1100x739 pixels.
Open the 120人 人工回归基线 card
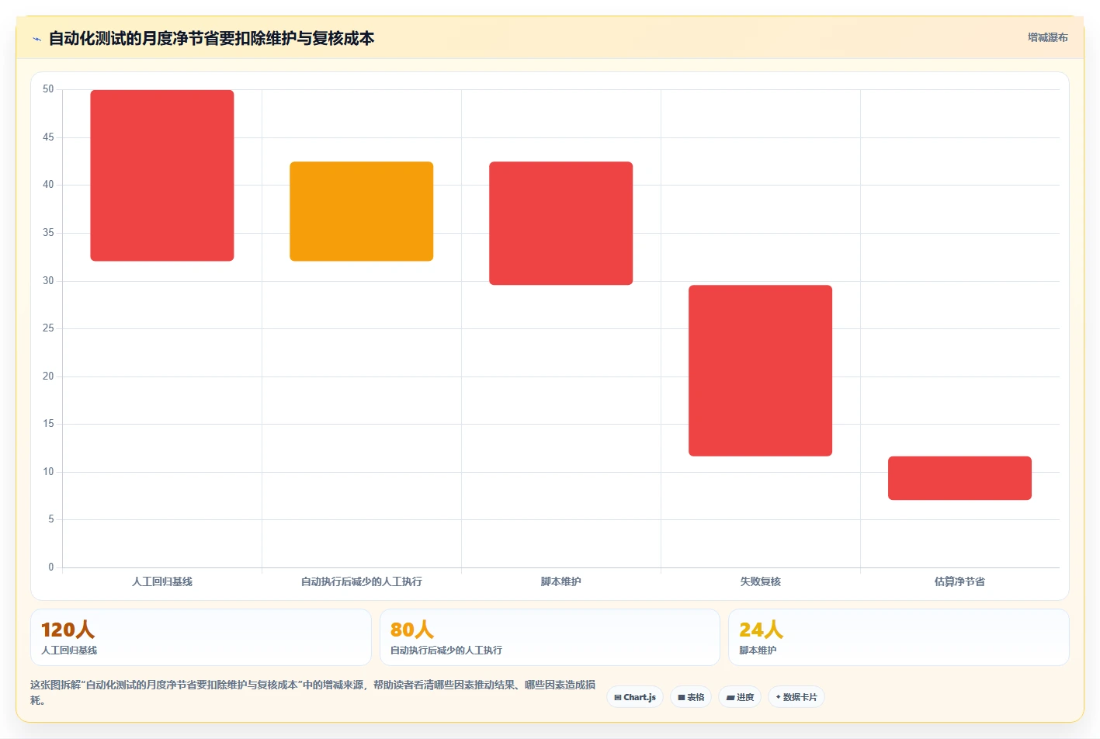201,637
